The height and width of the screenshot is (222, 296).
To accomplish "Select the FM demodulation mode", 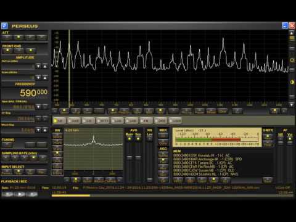I will coord(146,121).
